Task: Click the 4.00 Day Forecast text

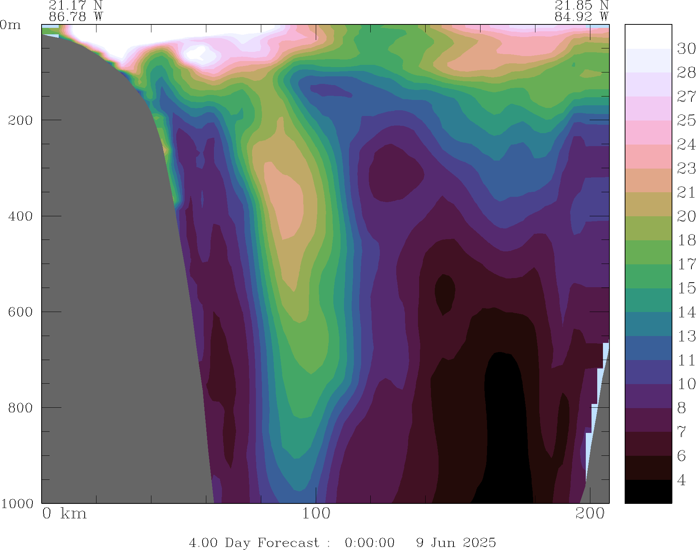Action: pyautogui.click(x=254, y=542)
